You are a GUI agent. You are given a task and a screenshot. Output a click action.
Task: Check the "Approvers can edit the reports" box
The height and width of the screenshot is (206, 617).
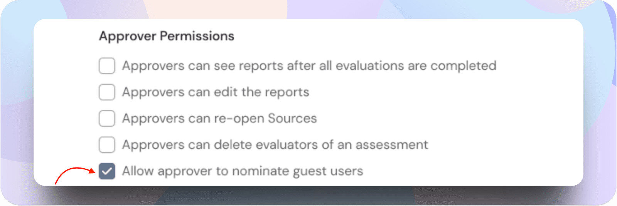coord(107,92)
